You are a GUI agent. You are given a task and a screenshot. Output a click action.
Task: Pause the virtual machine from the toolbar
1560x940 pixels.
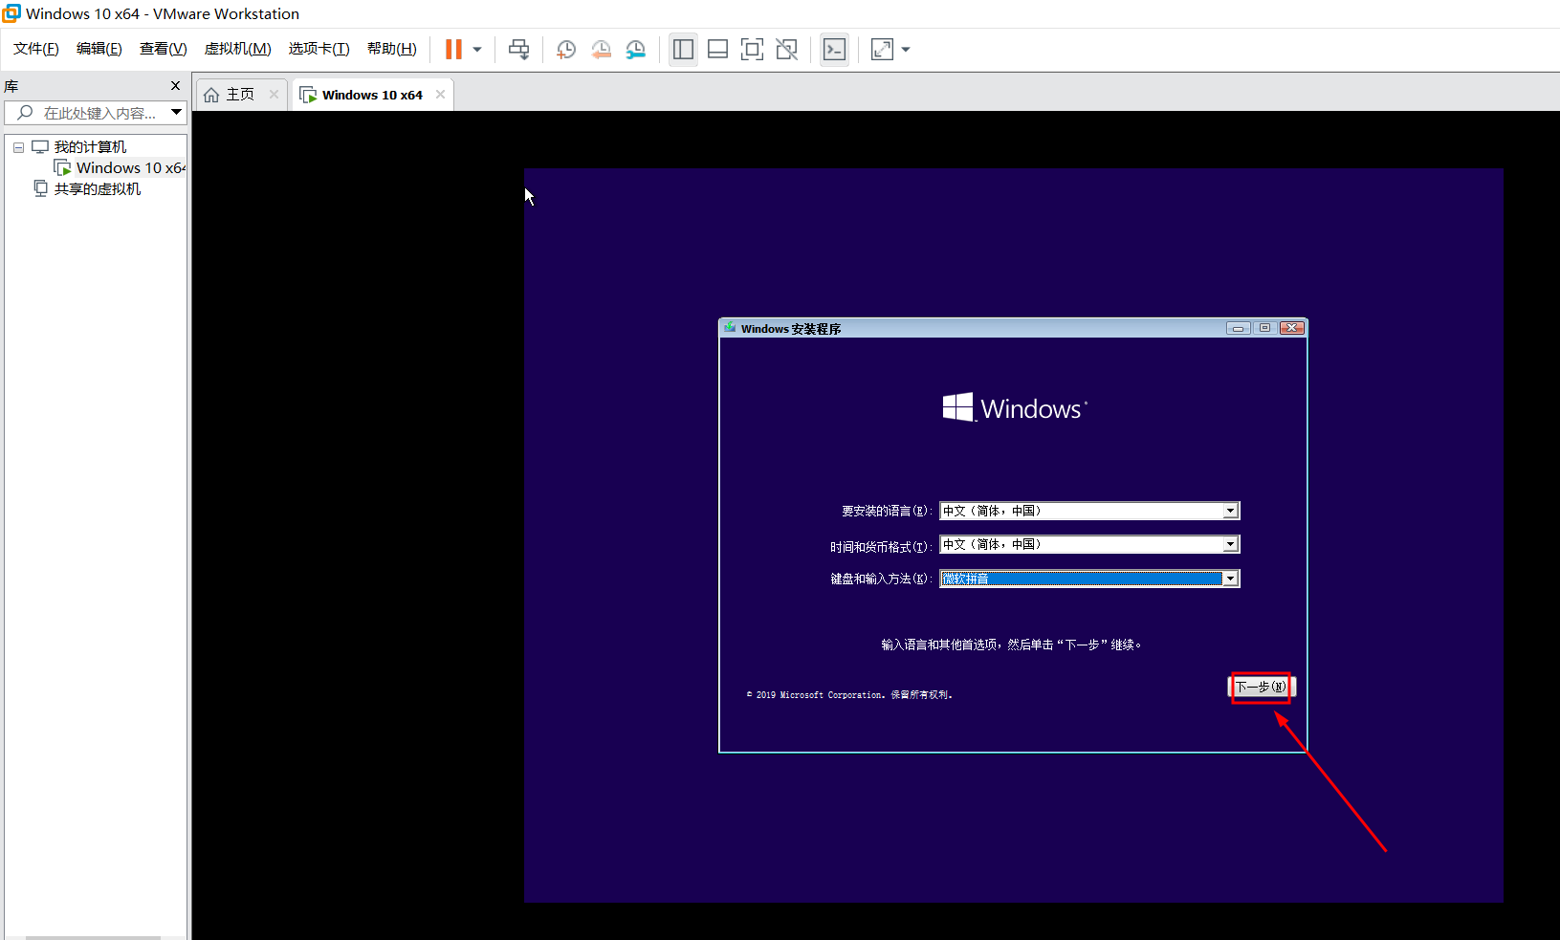(453, 49)
